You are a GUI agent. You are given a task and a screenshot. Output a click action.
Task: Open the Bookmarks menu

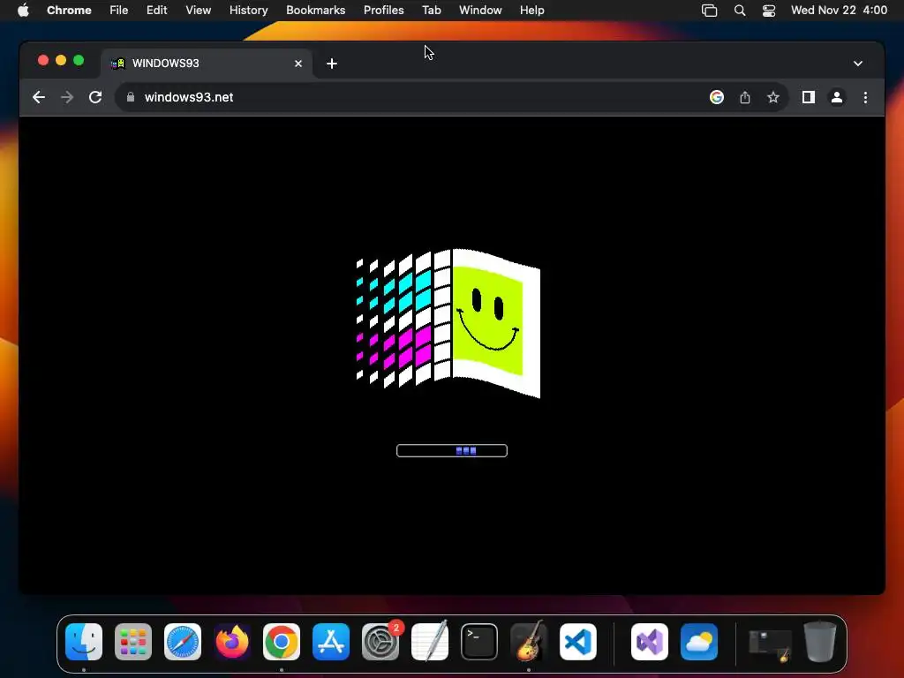pyautogui.click(x=316, y=10)
